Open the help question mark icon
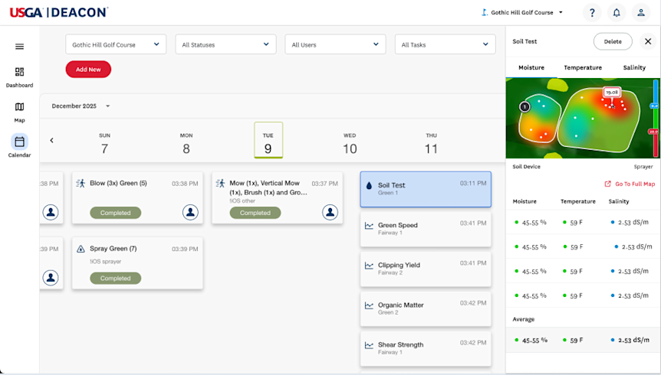This screenshot has height=375, width=661. (592, 12)
